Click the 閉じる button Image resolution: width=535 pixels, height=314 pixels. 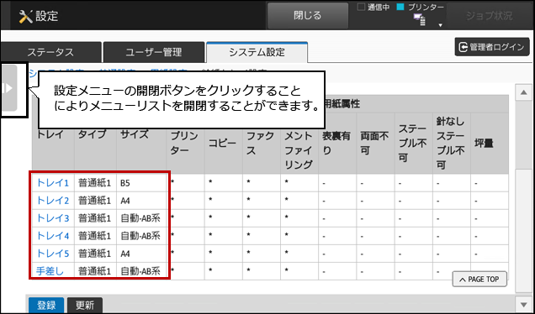[308, 16]
